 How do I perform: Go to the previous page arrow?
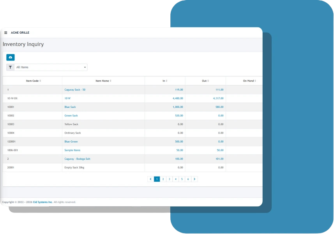pos(151,179)
